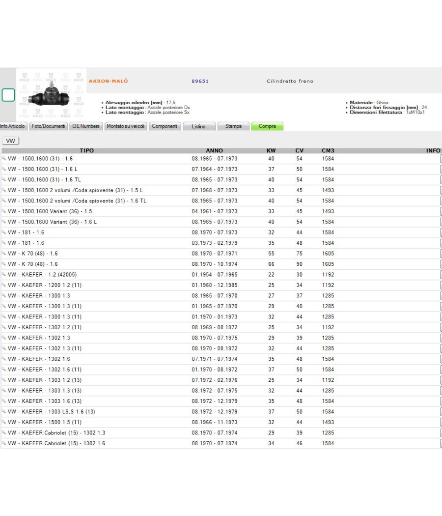Click year range '04.1961 - 07.1973'
The height and width of the screenshot is (516, 442).
tap(215, 211)
